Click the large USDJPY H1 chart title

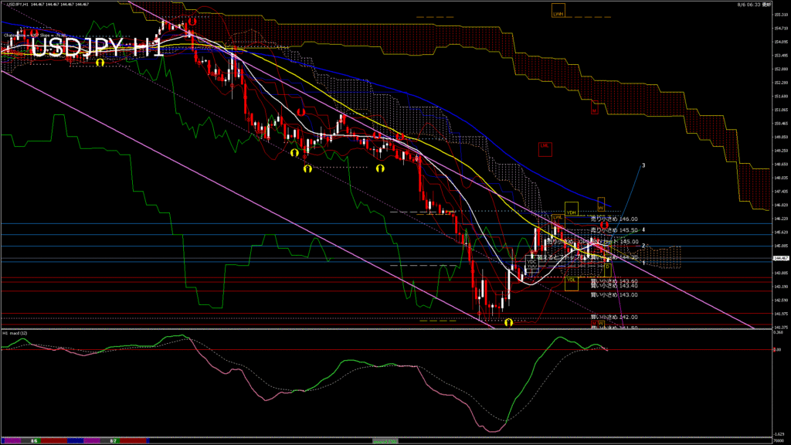coord(97,46)
